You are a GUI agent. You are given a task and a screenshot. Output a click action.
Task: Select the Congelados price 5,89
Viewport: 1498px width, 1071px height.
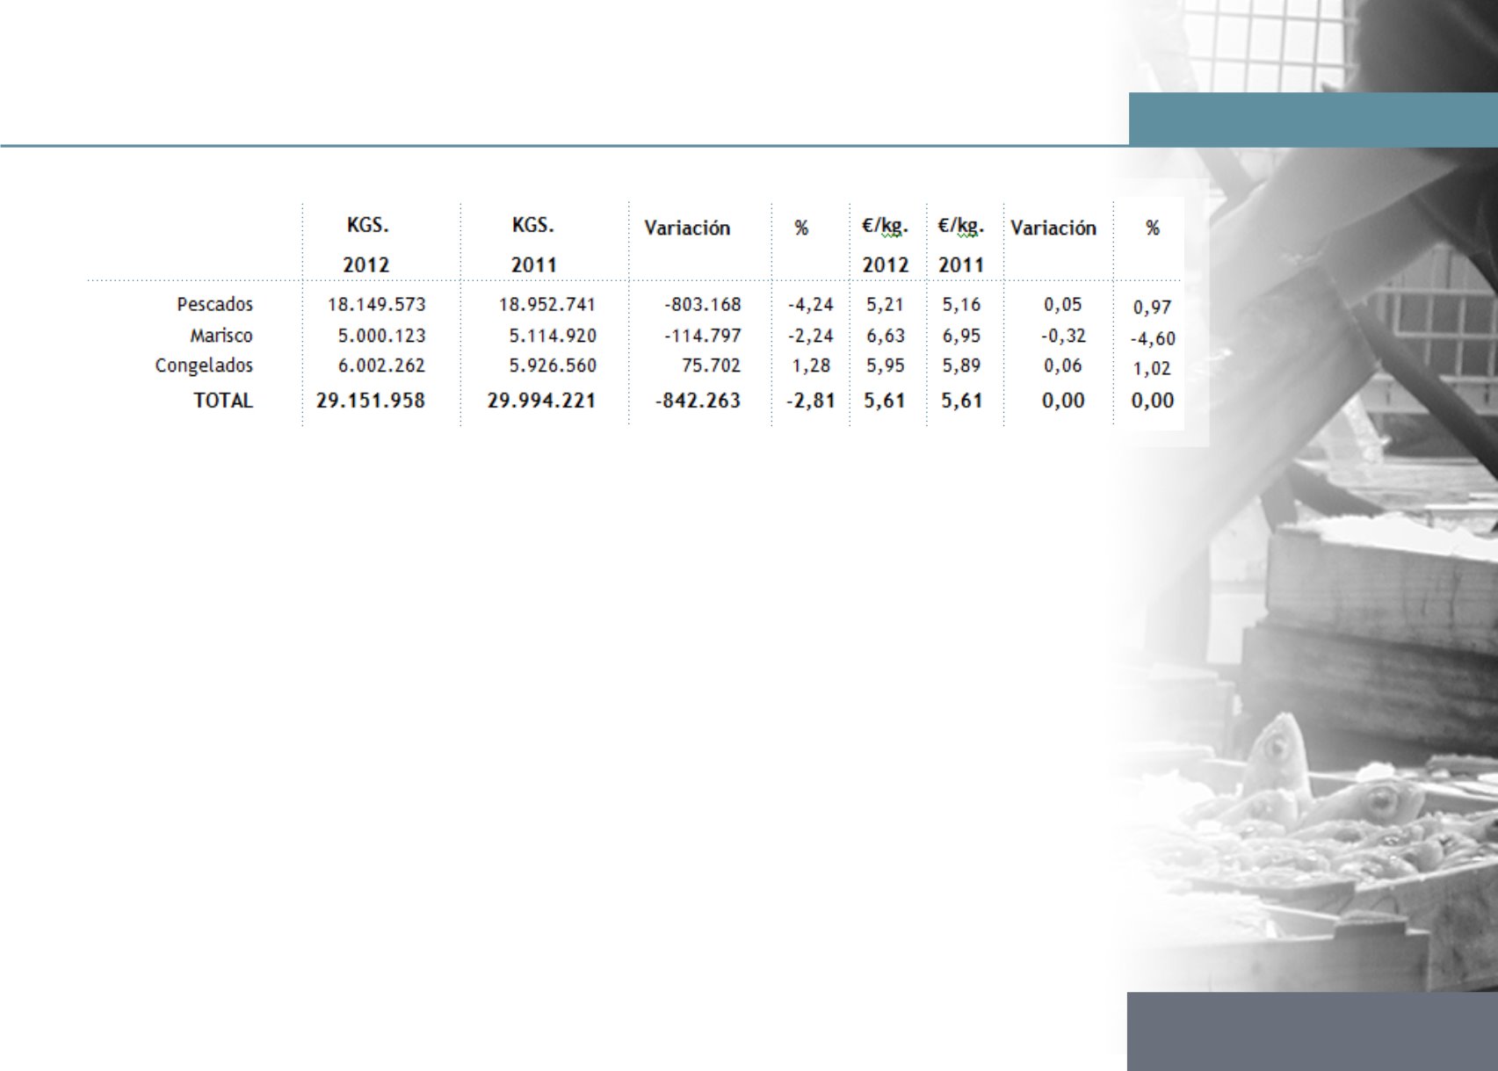961,365
